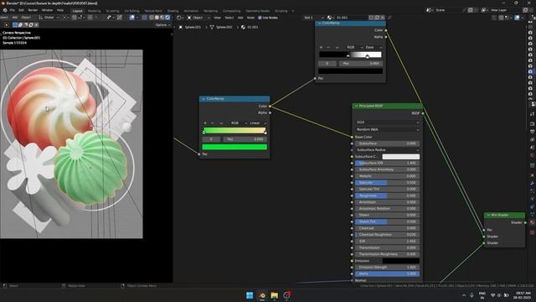
Task: Open the taskbar clock and date
Action: point(523,295)
